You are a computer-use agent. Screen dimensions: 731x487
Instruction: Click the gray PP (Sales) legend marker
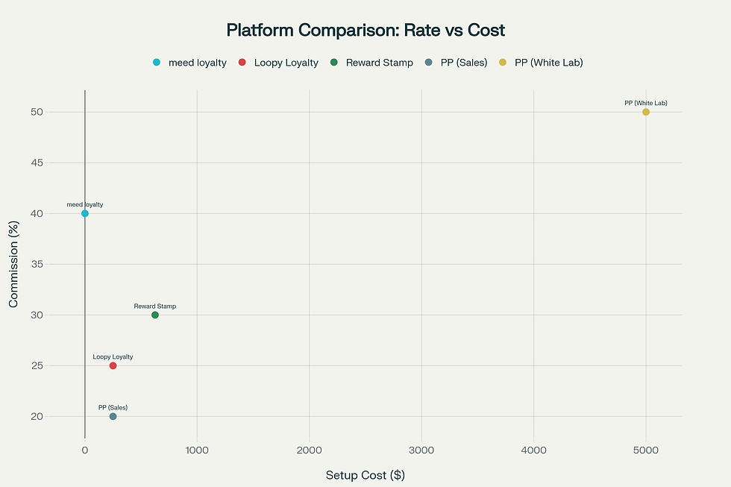tap(428, 62)
